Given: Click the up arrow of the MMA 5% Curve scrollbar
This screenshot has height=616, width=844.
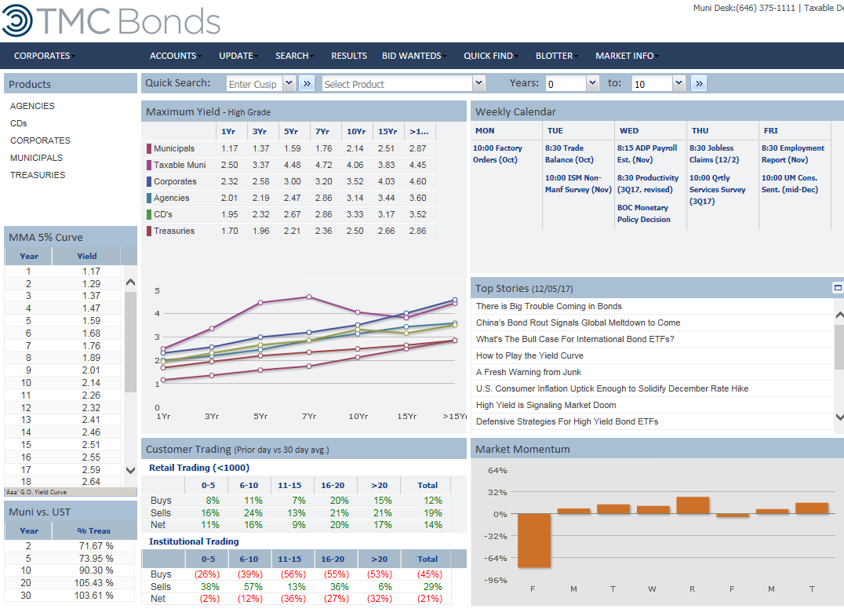Looking at the screenshot, I should coord(130,282).
